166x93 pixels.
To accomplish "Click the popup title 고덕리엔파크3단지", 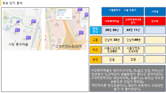I will (62, 10).
